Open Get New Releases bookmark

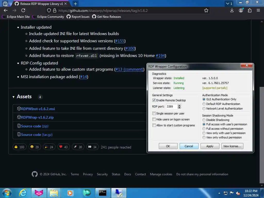click(x=106, y=17)
